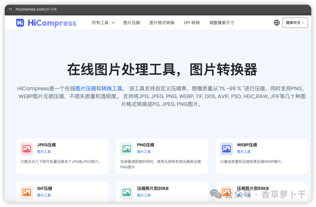Click 图片工具 link under WEBP压缩

click(x=244, y=152)
